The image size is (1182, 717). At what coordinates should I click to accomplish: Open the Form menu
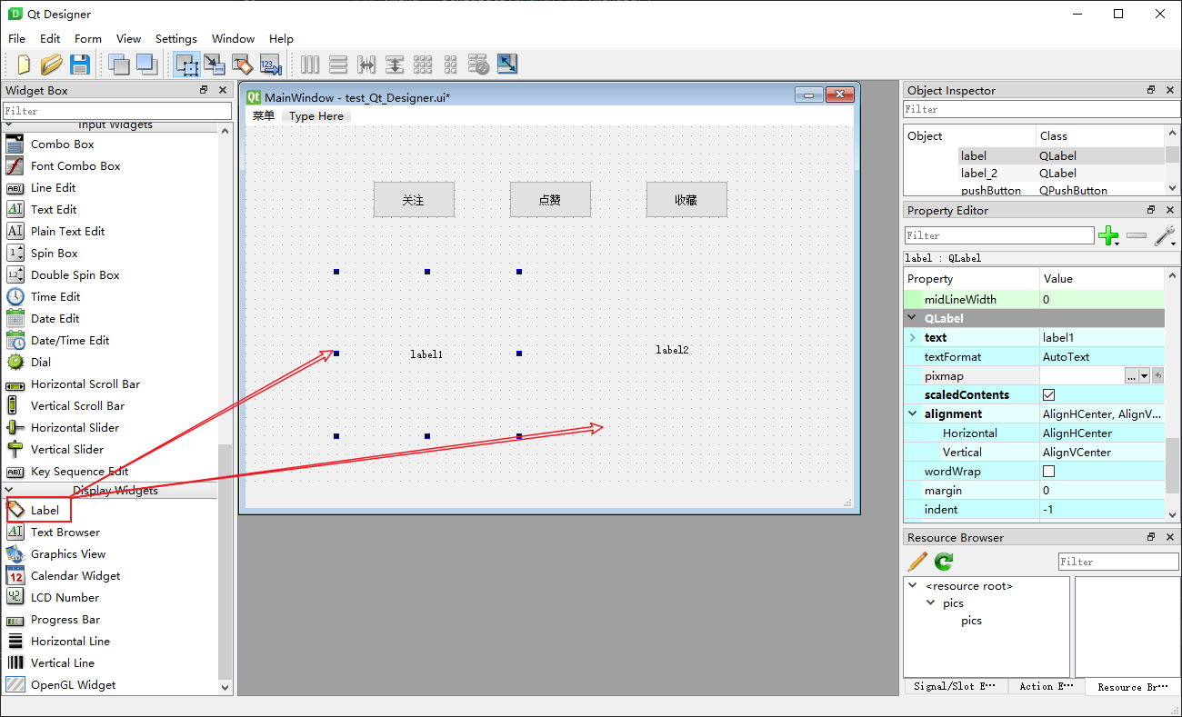tap(88, 39)
